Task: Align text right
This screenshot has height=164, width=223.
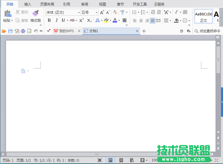Action: click(x=147, y=21)
